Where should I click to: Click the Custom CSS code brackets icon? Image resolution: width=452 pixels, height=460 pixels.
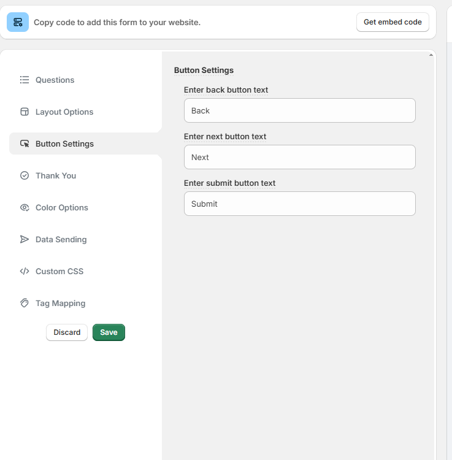tap(25, 271)
